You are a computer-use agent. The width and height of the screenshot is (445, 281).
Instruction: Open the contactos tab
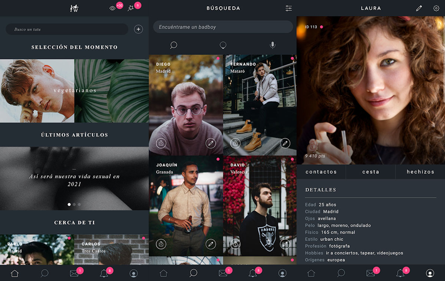click(321, 172)
